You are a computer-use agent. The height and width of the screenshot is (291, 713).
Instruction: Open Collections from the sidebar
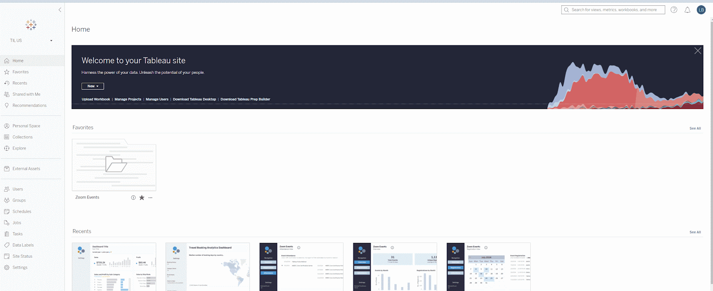coord(22,137)
